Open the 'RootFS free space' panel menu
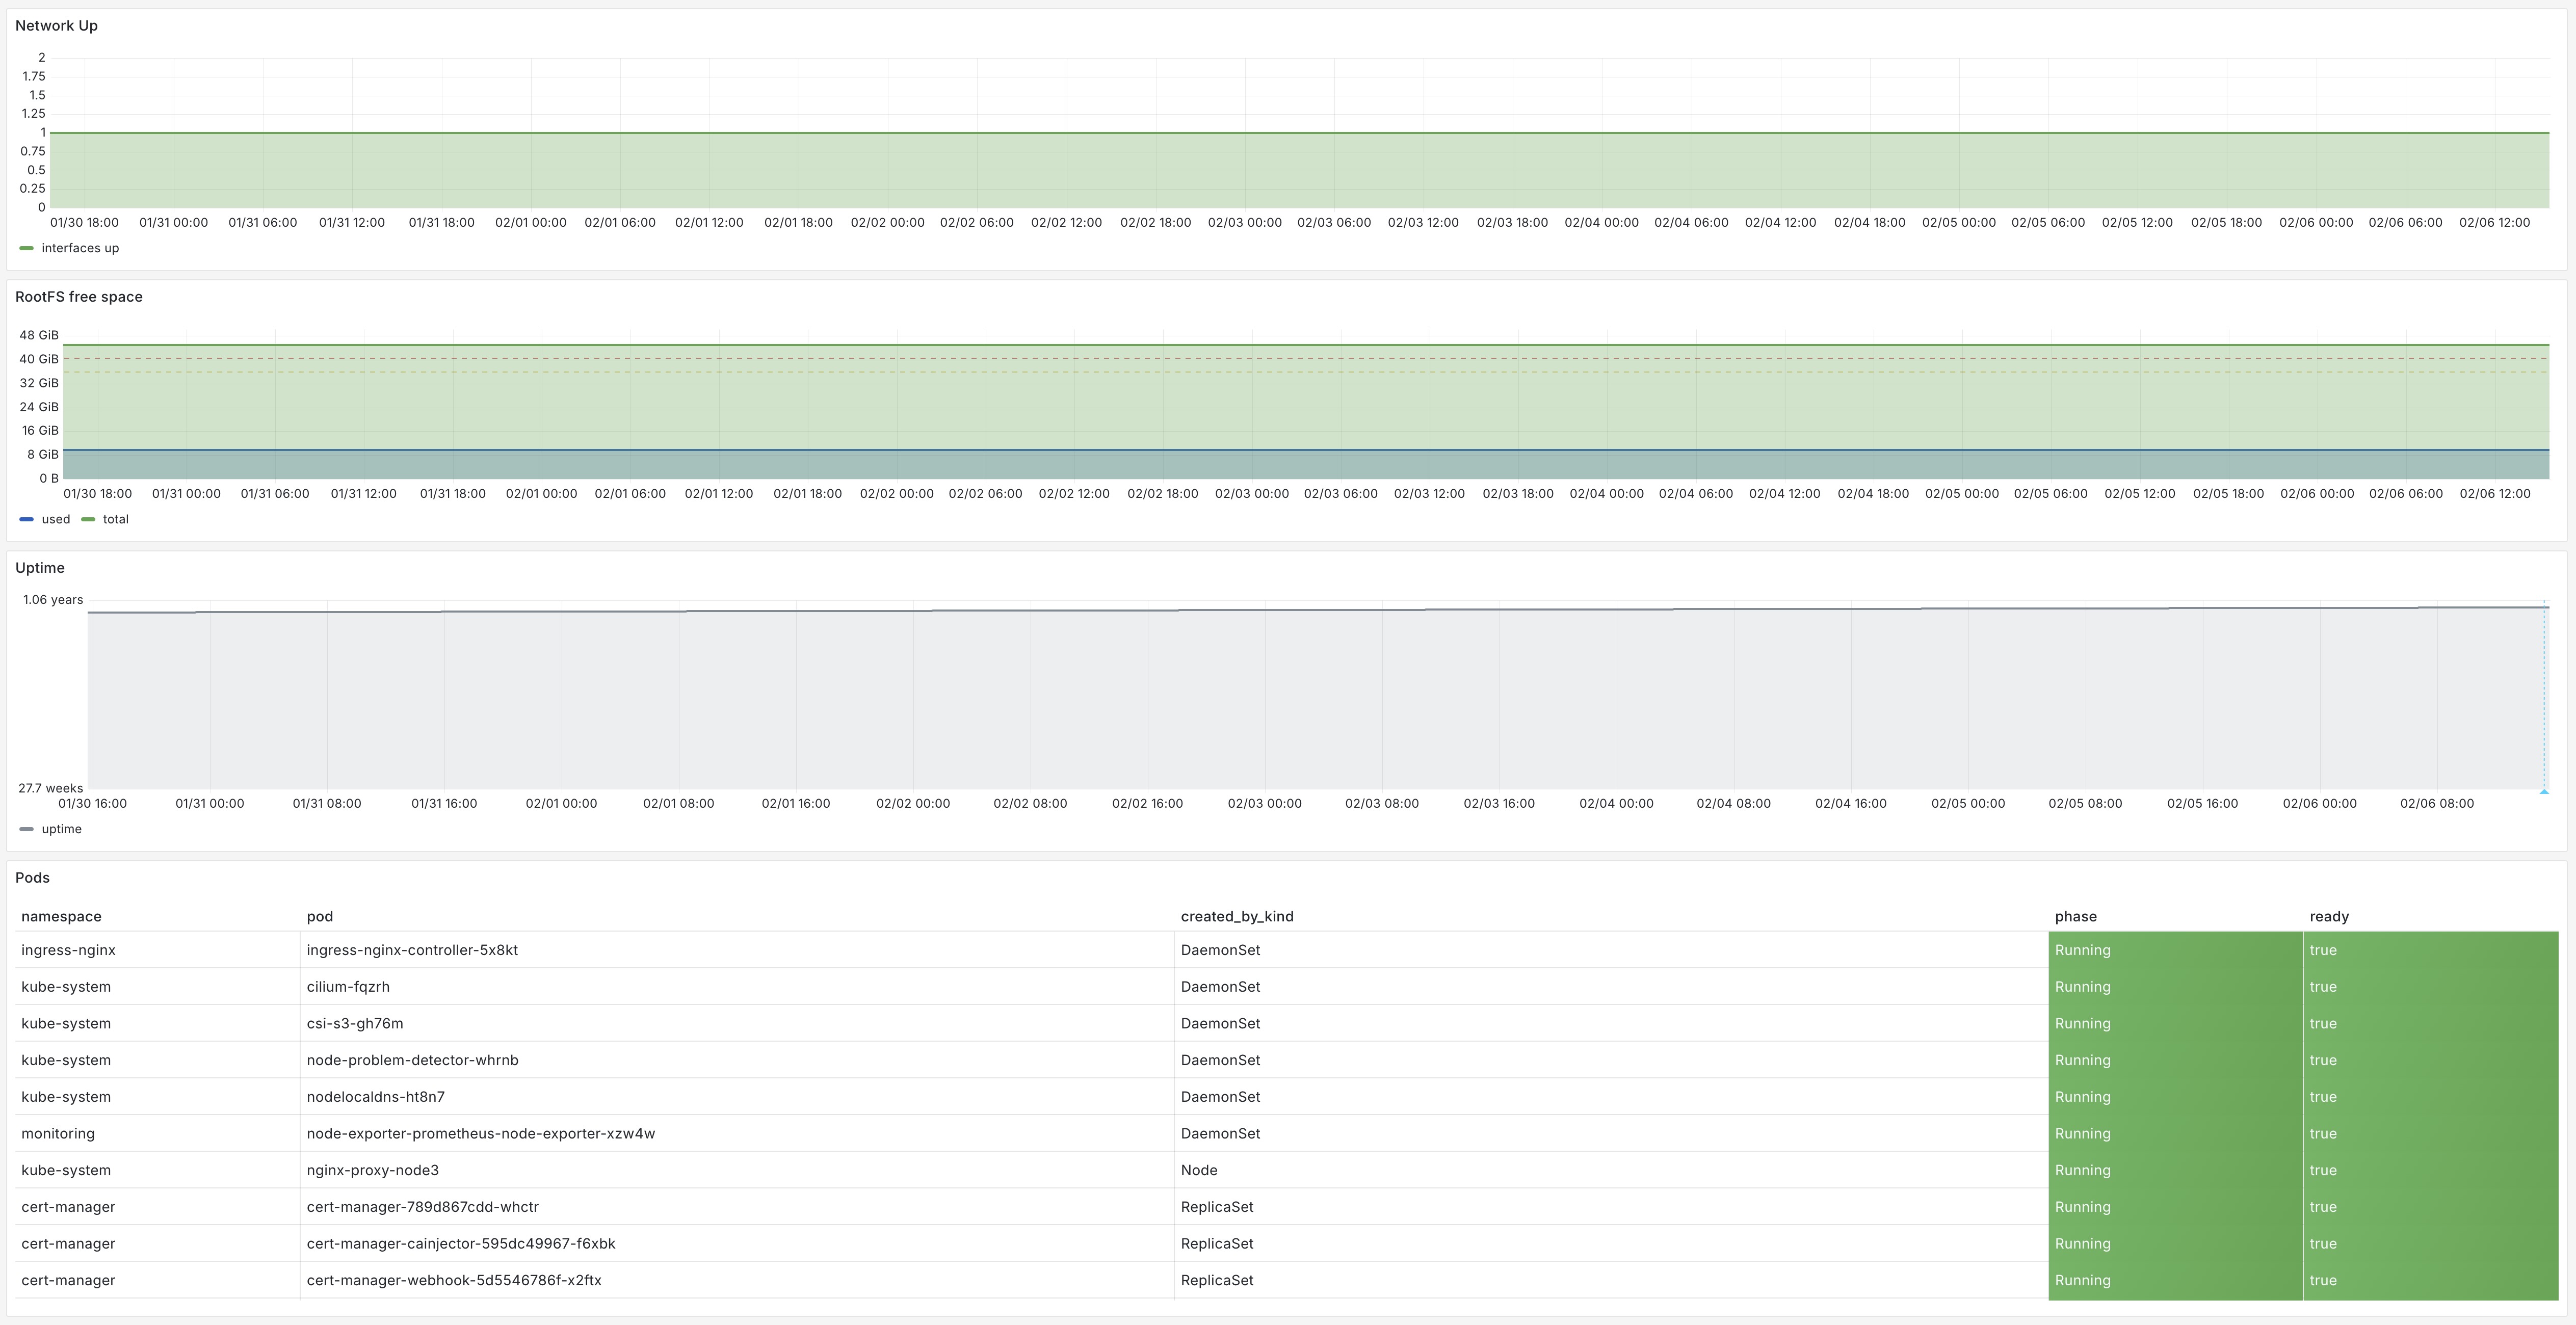2576x1325 pixels. [x=79, y=297]
